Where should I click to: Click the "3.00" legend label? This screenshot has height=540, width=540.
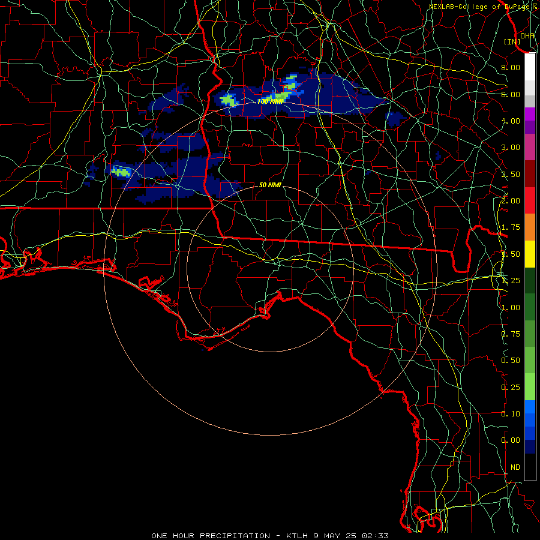coord(511,148)
